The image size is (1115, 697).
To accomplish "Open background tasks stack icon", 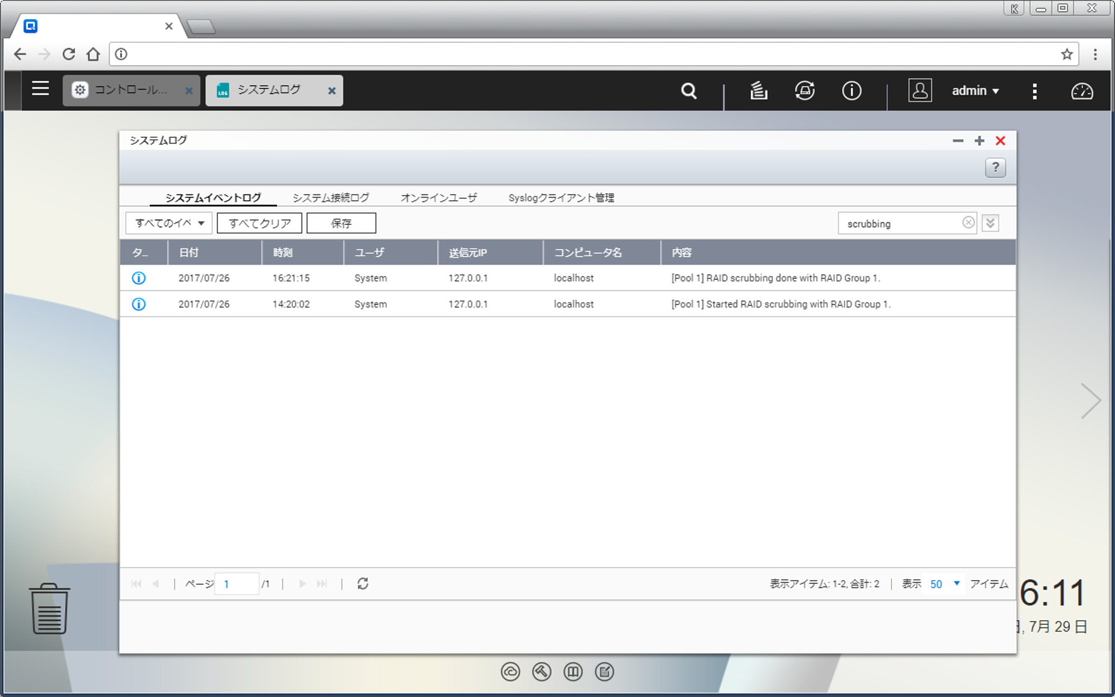I will pos(758,91).
